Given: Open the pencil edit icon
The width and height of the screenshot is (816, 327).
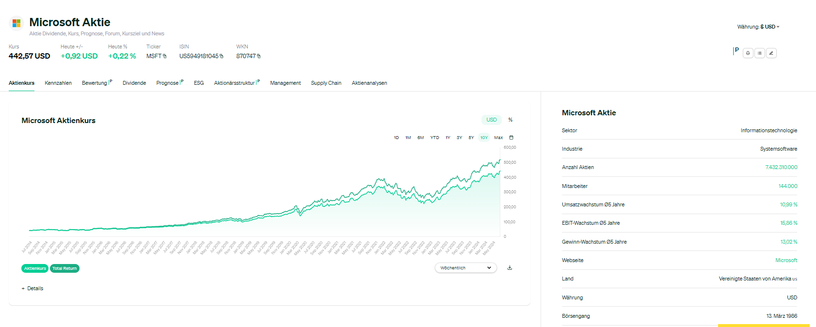Looking at the screenshot, I should [771, 53].
